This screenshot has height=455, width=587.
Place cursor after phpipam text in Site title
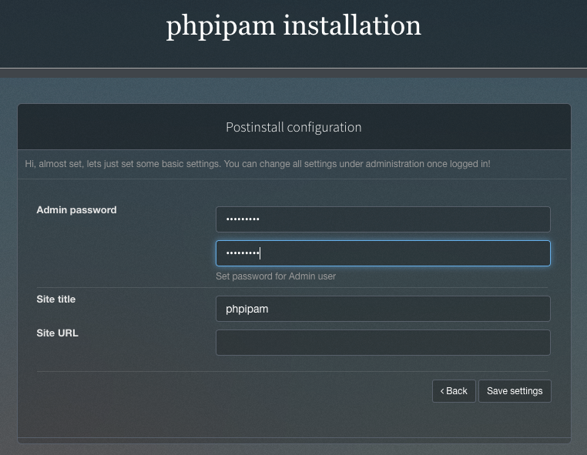pyautogui.click(x=269, y=309)
